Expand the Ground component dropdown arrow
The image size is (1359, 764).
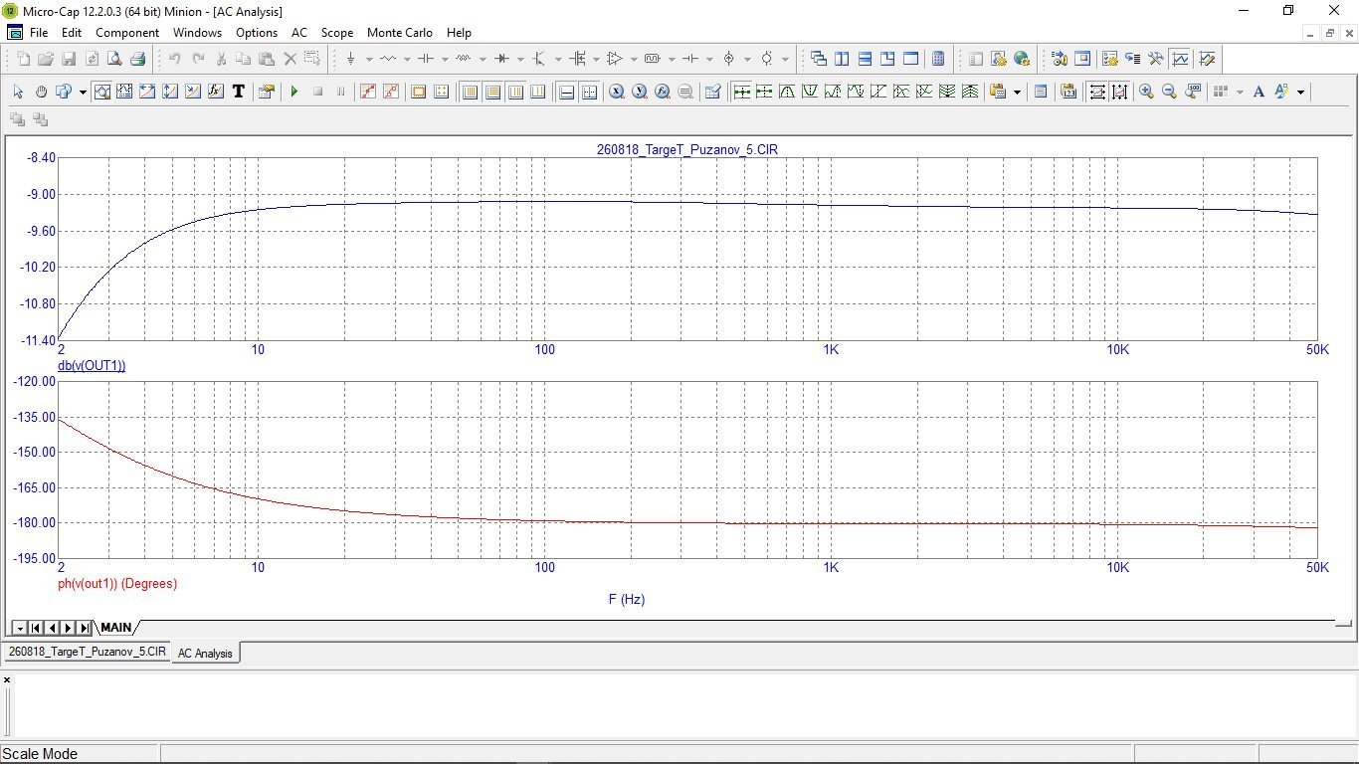[x=369, y=59]
